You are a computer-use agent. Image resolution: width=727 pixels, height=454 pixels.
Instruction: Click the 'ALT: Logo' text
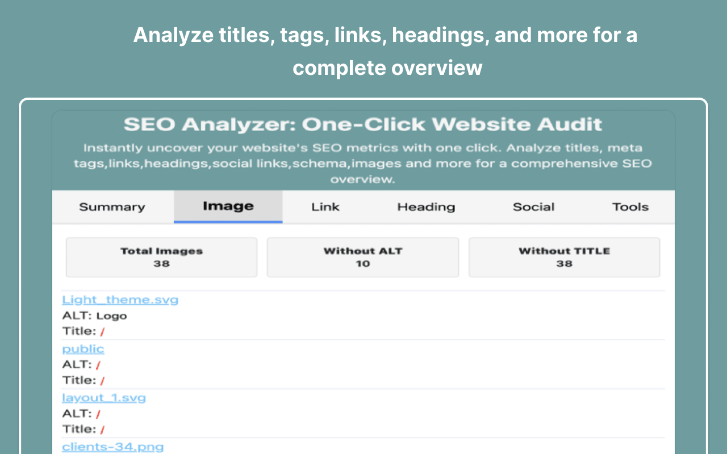[95, 316]
